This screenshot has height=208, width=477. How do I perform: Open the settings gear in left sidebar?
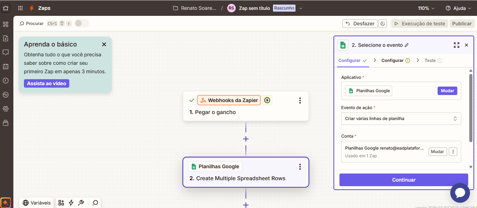[6, 109]
